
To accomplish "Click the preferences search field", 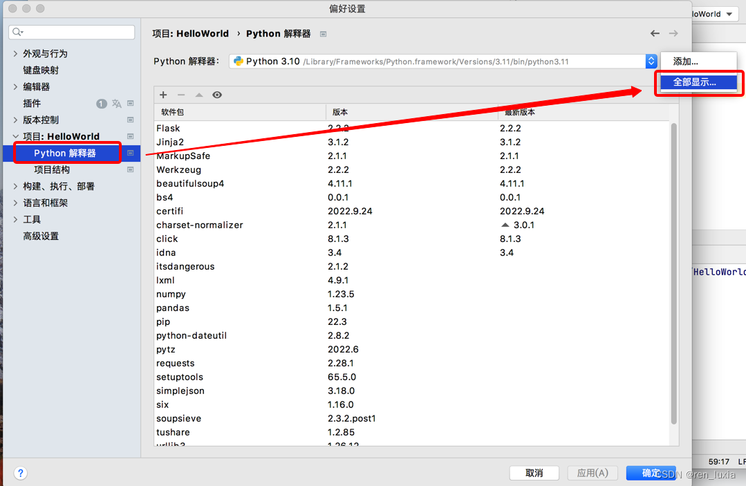I will (x=71, y=32).
